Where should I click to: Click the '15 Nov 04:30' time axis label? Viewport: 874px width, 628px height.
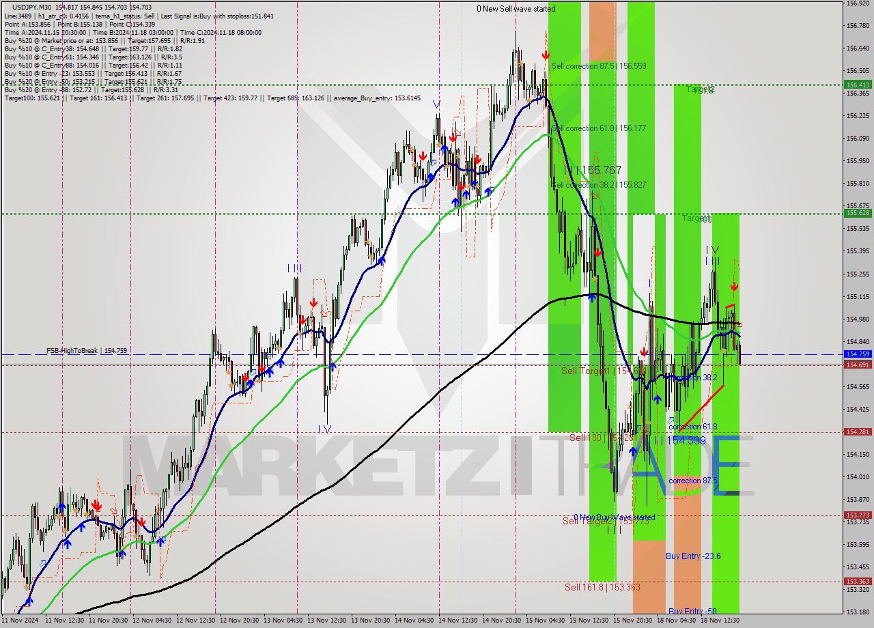[x=545, y=620]
